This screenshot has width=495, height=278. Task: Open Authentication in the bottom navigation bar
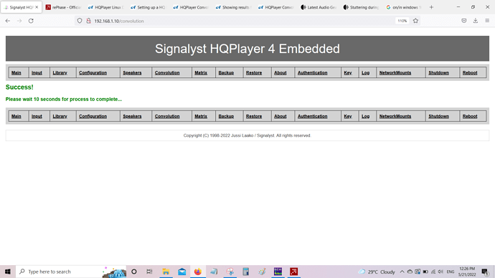point(312,116)
